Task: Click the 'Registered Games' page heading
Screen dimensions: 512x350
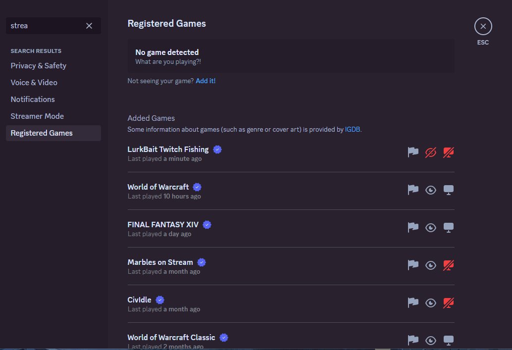Action: click(x=166, y=23)
